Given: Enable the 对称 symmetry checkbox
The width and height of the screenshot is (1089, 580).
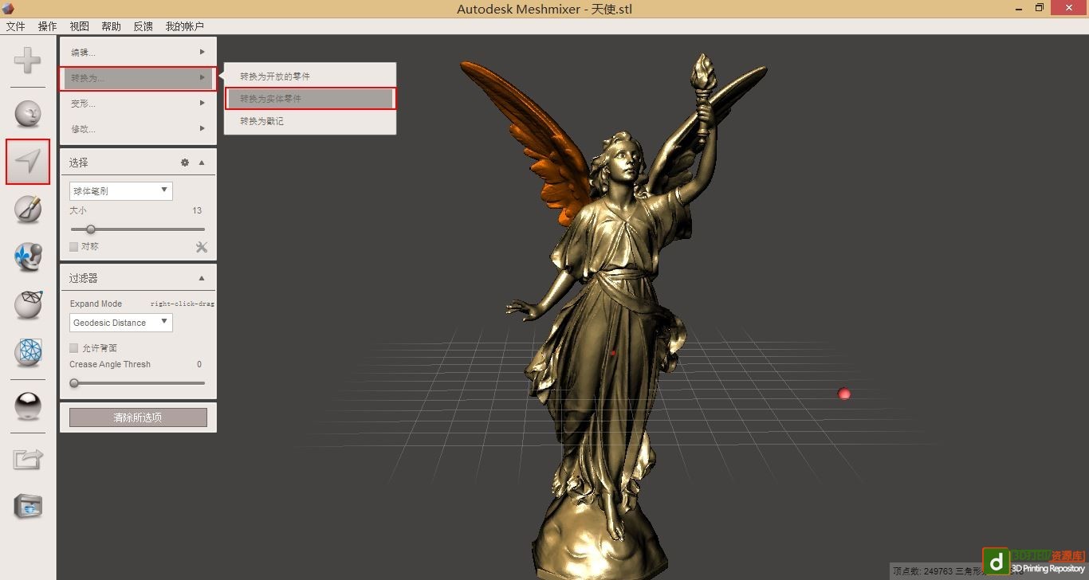Looking at the screenshot, I should coord(74,247).
